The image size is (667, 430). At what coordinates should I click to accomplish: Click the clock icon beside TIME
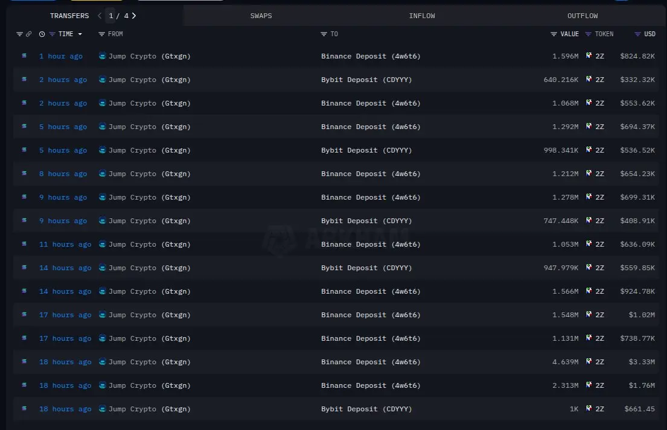click(42, 34)
